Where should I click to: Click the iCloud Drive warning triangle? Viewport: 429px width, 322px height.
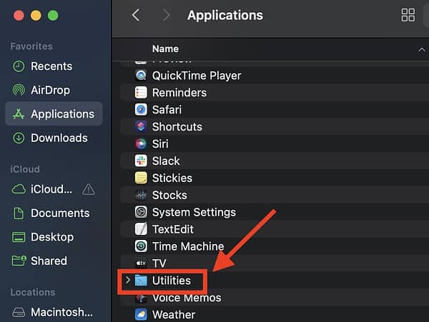pos(89,189)
